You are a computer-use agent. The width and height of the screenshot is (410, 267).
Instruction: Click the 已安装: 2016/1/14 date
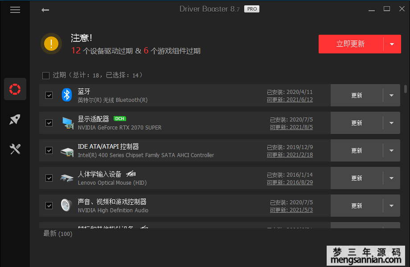[290, 175]
